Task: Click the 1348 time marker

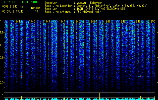Action: (122, 21)
